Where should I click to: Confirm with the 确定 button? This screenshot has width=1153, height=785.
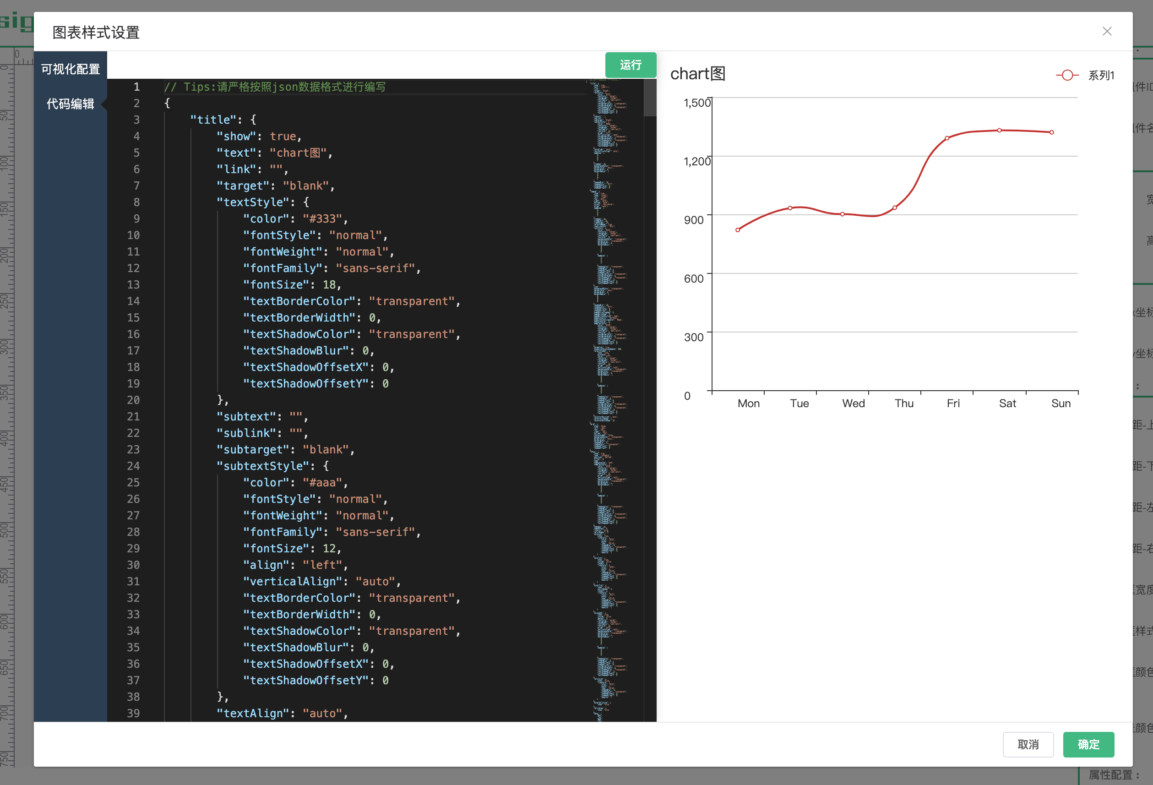click(x=1088, y=744)
